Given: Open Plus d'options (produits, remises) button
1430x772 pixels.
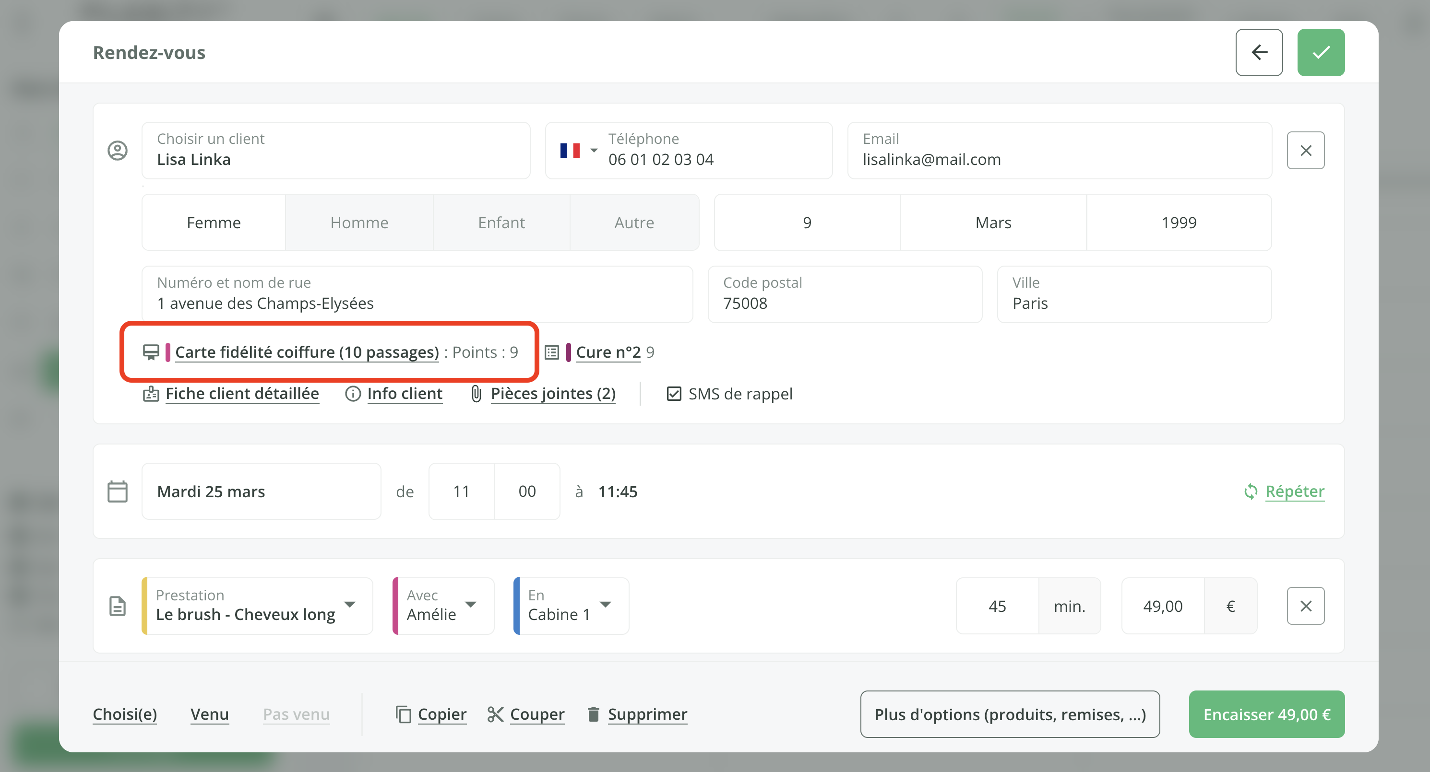Looking at the screenshot, I should coord(1009,714).
